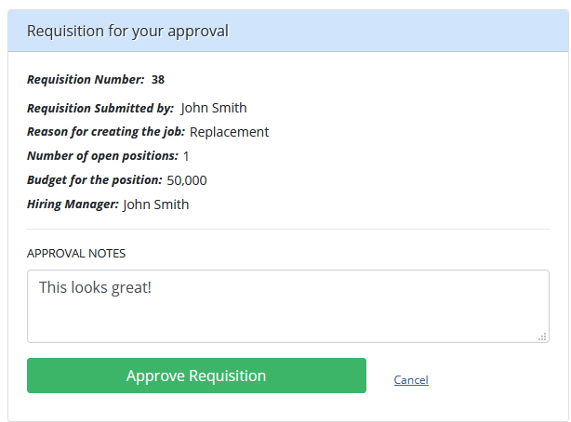Click the 'Number of open positions:' label

pyautogui.click(x=102, y=156)
